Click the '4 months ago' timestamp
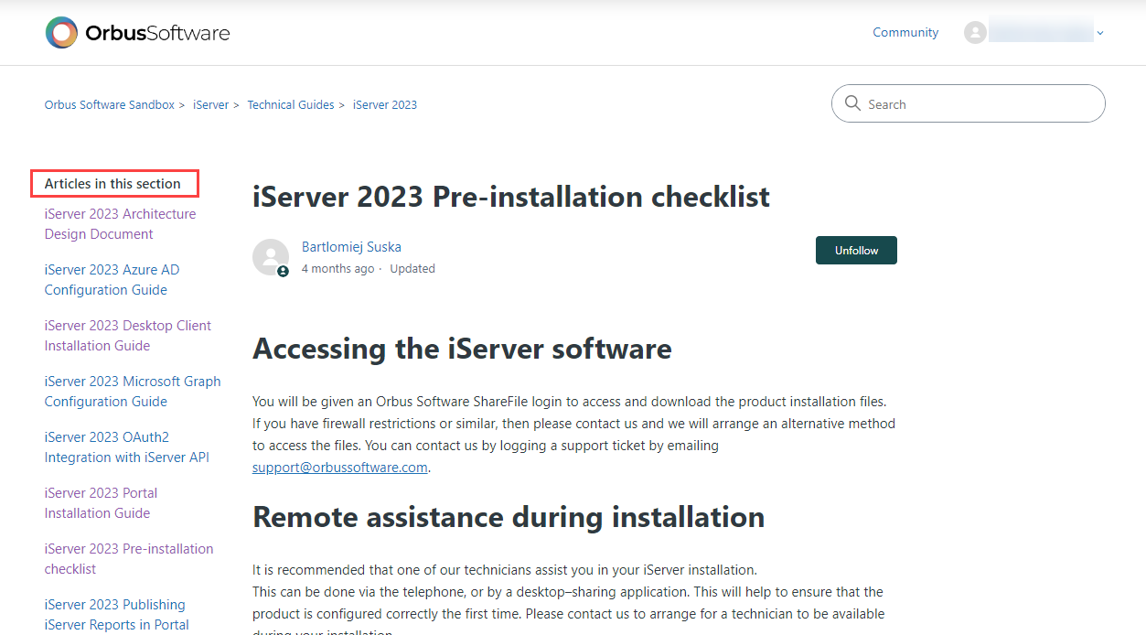The image size is (1146, 635). [x=337, y=269]
